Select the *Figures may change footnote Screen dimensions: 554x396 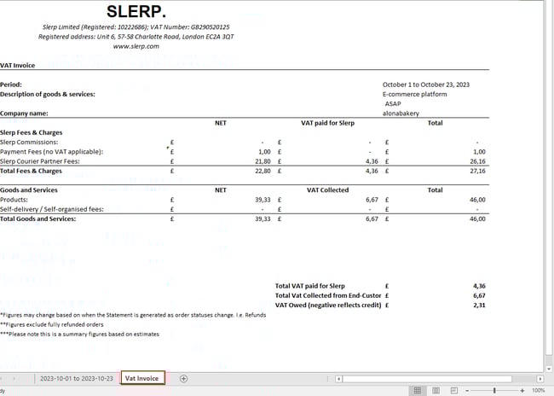133,315
